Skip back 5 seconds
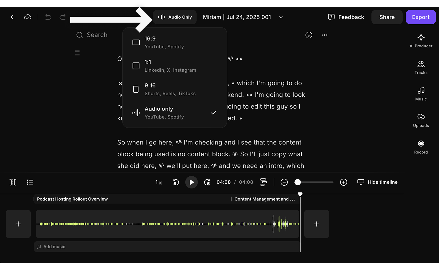The width and height of the screenshot is (439, 263). click(176, 182)
